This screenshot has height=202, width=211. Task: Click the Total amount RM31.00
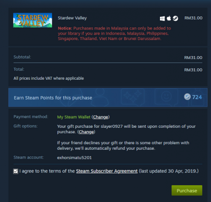click(x=193, y=70)
